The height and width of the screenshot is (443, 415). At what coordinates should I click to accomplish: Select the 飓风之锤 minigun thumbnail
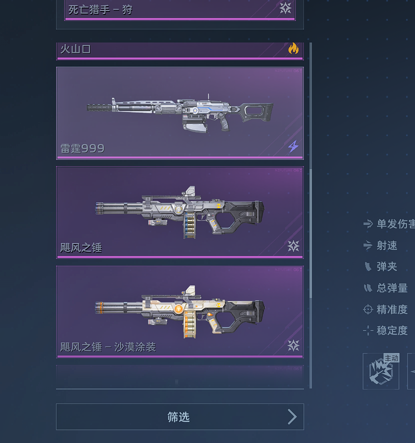180,212
